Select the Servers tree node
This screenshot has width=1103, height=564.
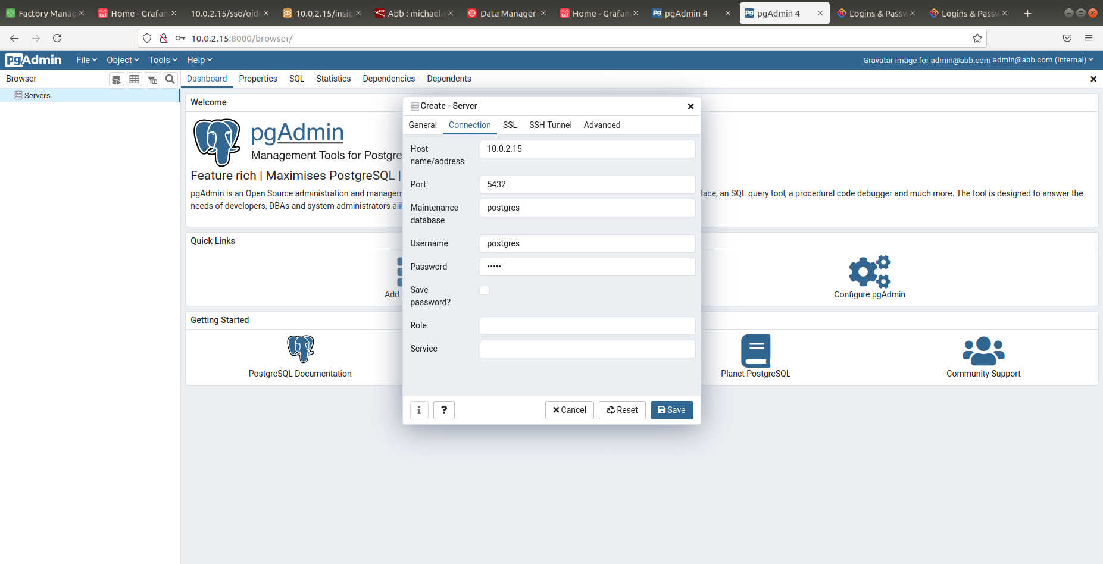tap(37, 95)
